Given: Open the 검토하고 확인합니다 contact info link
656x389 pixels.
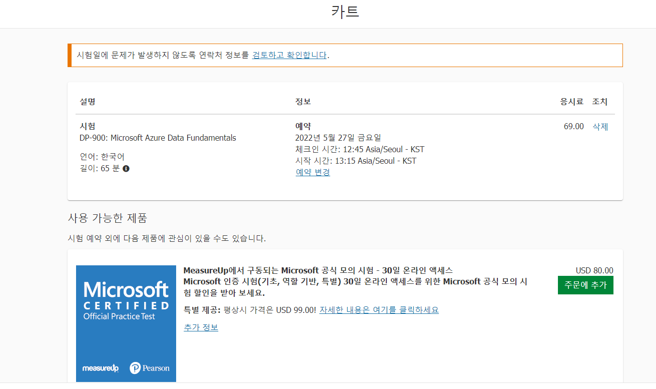Looking at the screenshot, I should (x=289, y=55).
